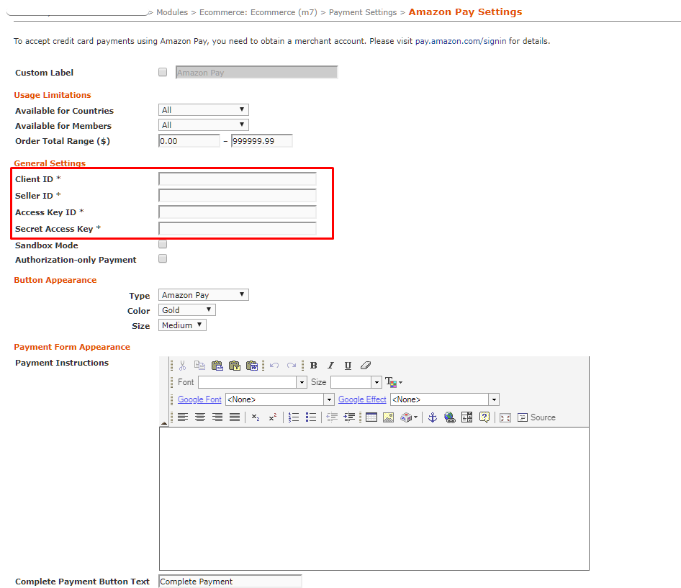Insert a table
681x588 pixels.
tap(371, 417)
